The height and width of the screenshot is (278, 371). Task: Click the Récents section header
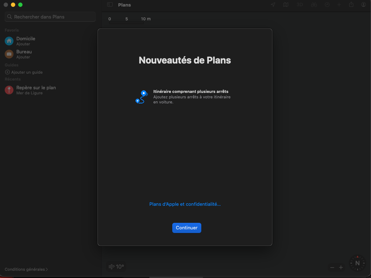[x=13, y=79]
